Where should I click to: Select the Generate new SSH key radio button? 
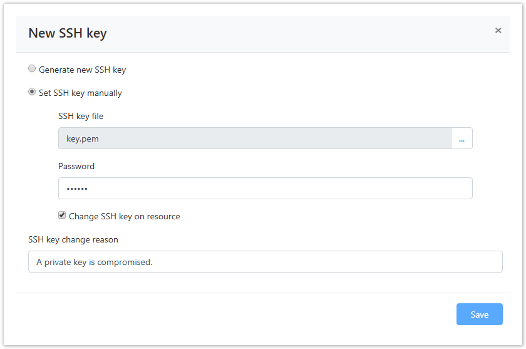pyautogui.click(x=32, y=69)
